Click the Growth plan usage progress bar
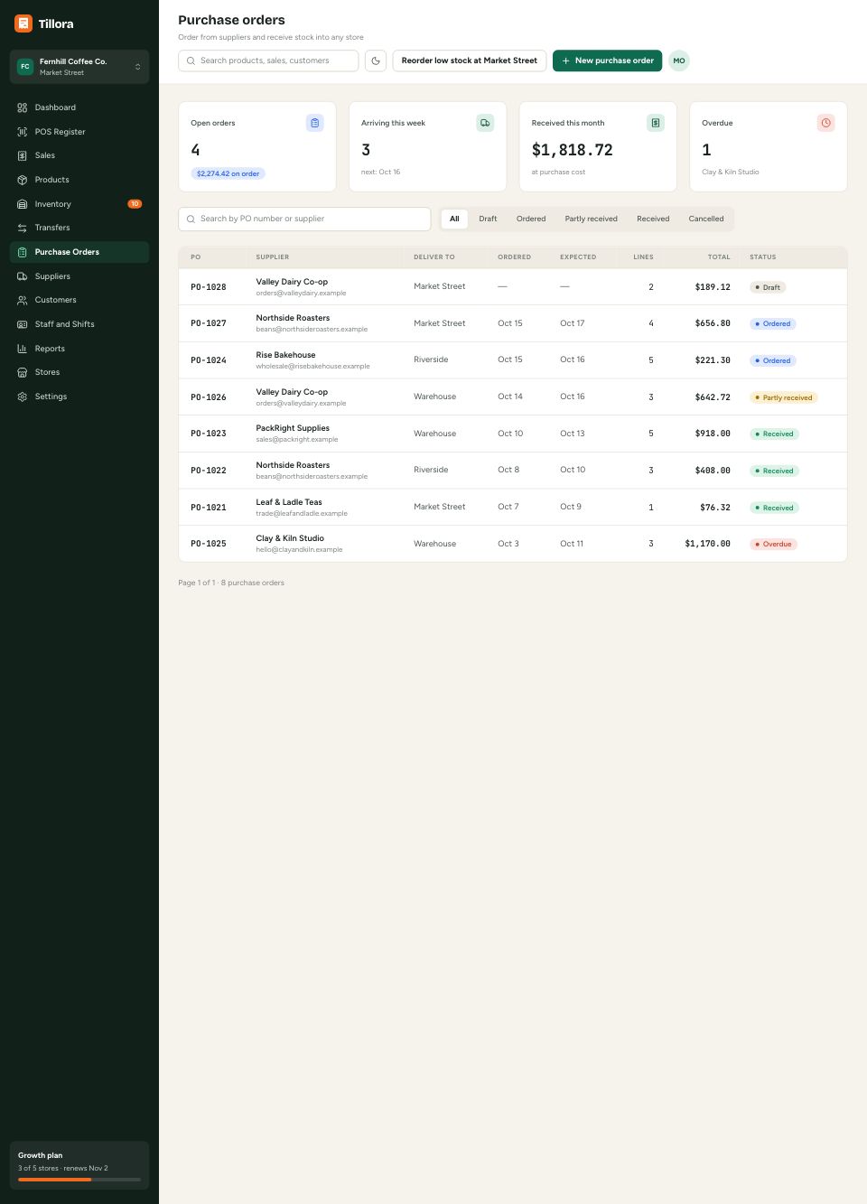This screenshot has width=867, height=1204. click(x=79, y=1180)
